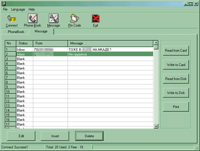The image size is (200, 151).
Task: Switch to the PhoneBook tab
Action: pos(15,32)
